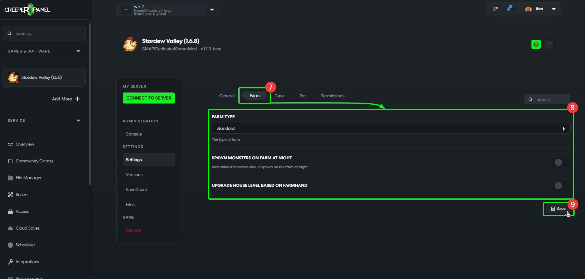Go to Cloud Saves
The height and width of the screenshot is (279, 585).
(28, 228)
